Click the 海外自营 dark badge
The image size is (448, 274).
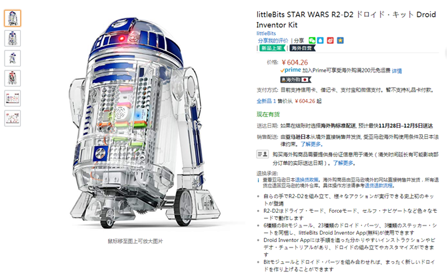(302, 48)
